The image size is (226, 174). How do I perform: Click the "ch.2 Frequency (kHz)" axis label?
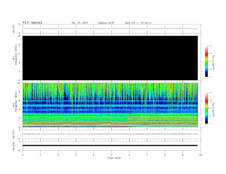[x=15, y=101]
